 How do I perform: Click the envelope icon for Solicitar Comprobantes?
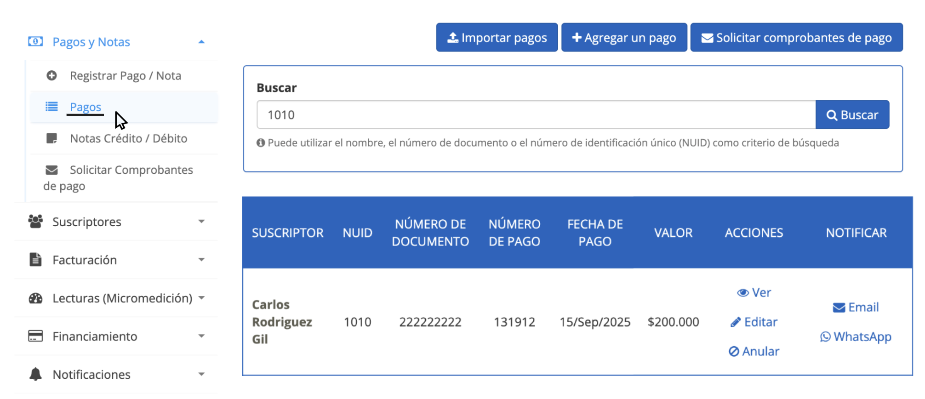click(51, 170)
